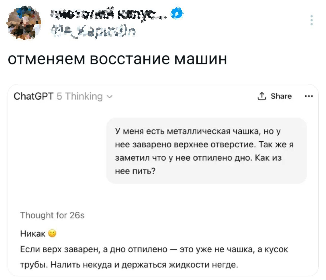Open the 5 Thinking model selector
Image resolution: width=326 pixels, height=280 pixels.
click(x=80, y=96)
